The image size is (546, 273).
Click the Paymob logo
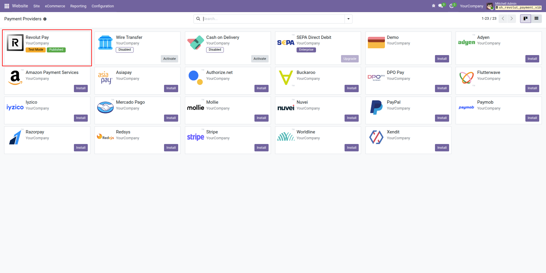point(466,107)
